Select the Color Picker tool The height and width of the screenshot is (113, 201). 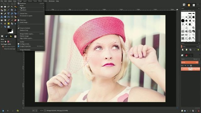pos(8,10)
